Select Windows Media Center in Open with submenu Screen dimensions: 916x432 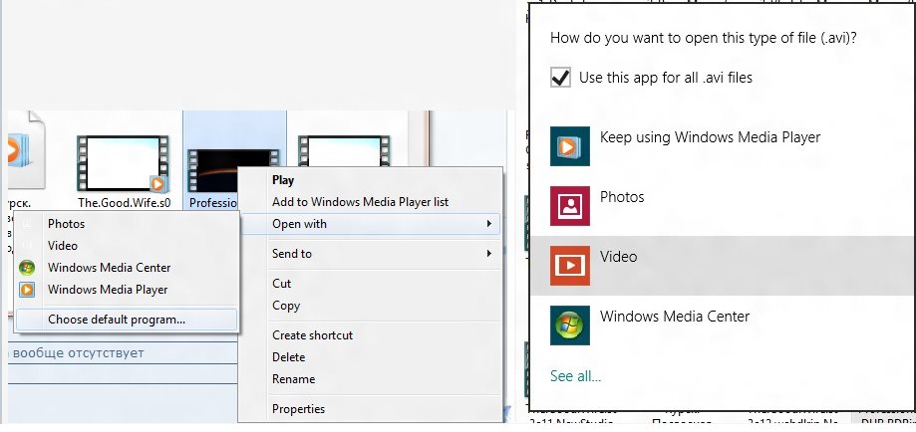coord(110,268)
